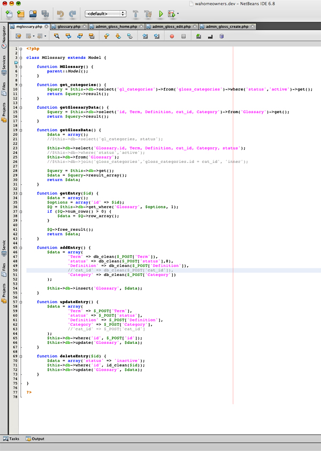Collapse addEntry function fold on line 45

point(21,247)
